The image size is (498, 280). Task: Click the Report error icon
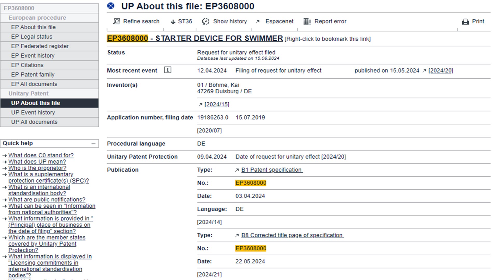(307, 22)
